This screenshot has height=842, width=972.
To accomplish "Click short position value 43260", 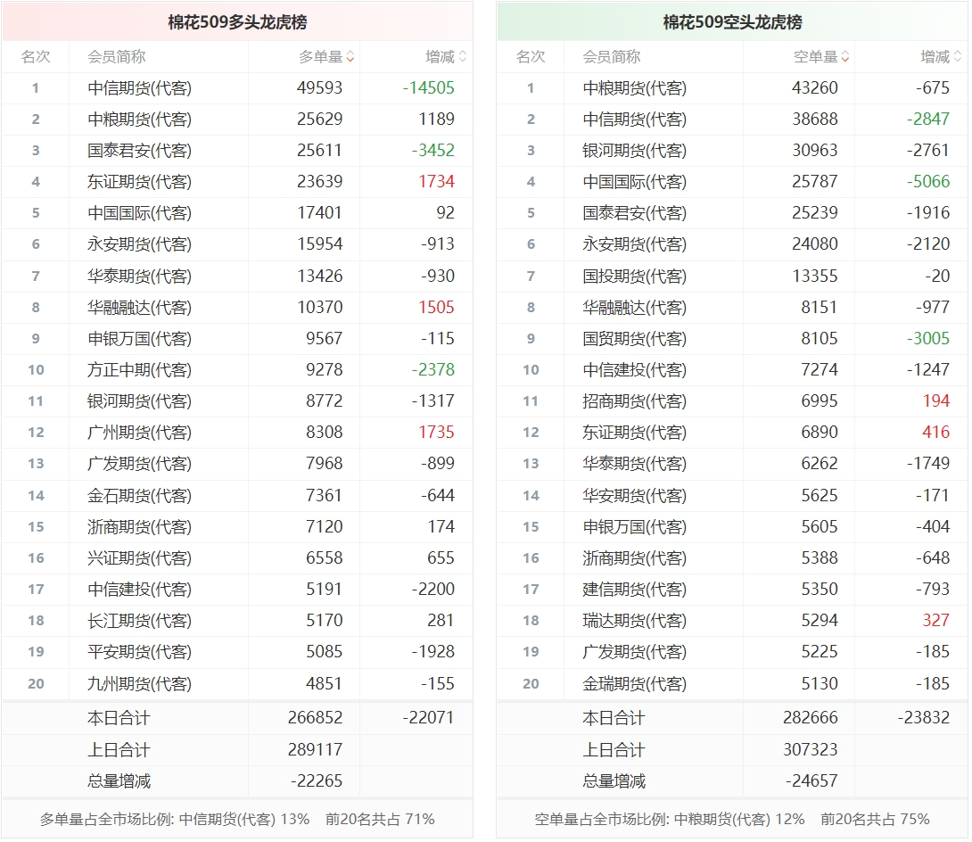I will tap(815, 88).
